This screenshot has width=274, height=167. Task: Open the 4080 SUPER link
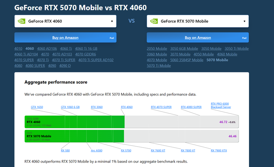[x=35, y=65]
